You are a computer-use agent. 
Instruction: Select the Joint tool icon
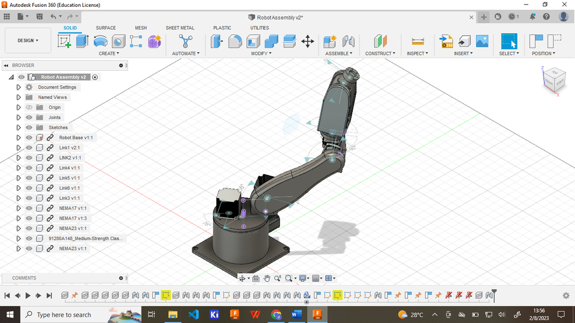point(348,41)
